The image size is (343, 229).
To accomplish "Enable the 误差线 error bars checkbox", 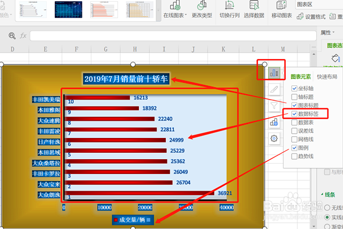I will coord(294,131).
